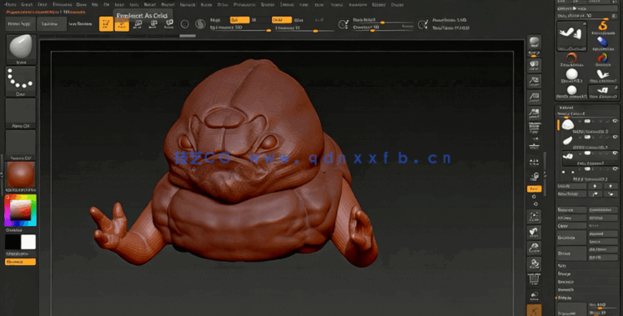The image size is (623, 316).
Task: Click the BPR render icon atop right shelf
Action: (535, 43)
